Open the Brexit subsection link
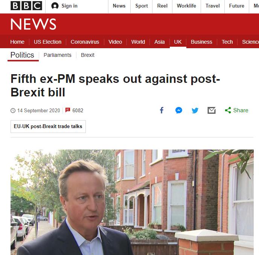This screenshot has width=259, height=255. point(88,55)
